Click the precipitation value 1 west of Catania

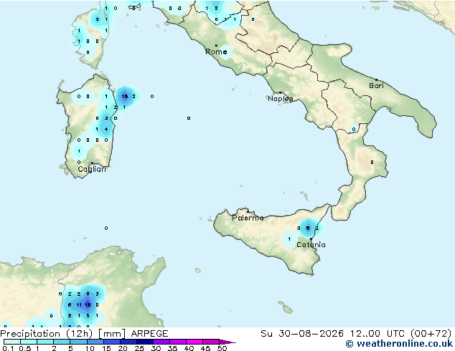(x=289, y=239)
